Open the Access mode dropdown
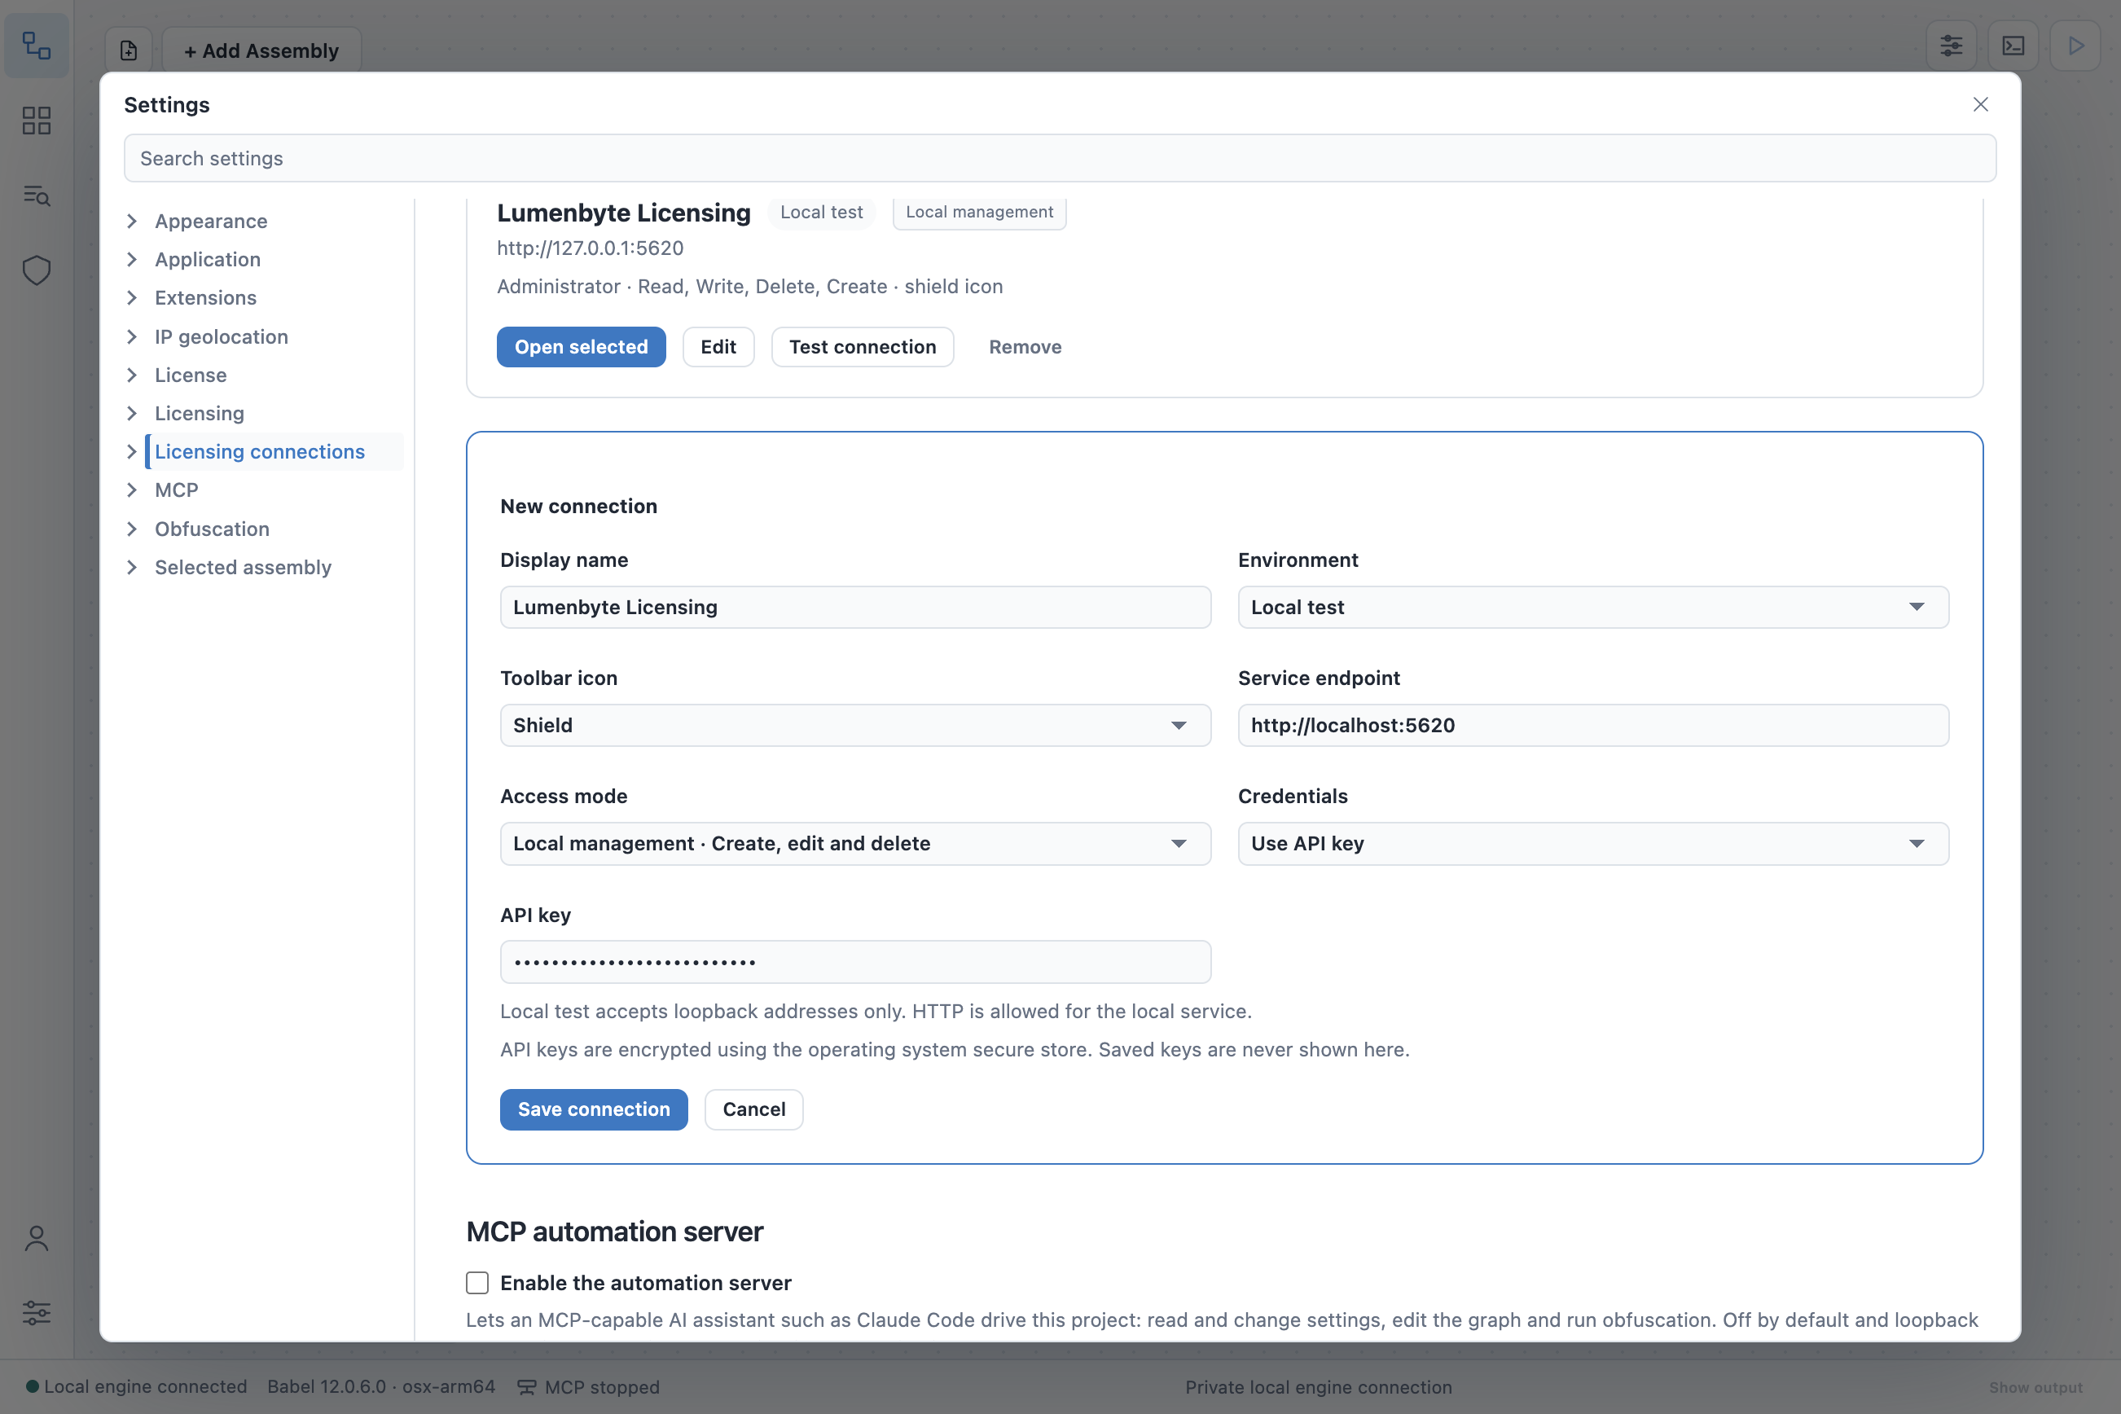 tap(855, 843)
